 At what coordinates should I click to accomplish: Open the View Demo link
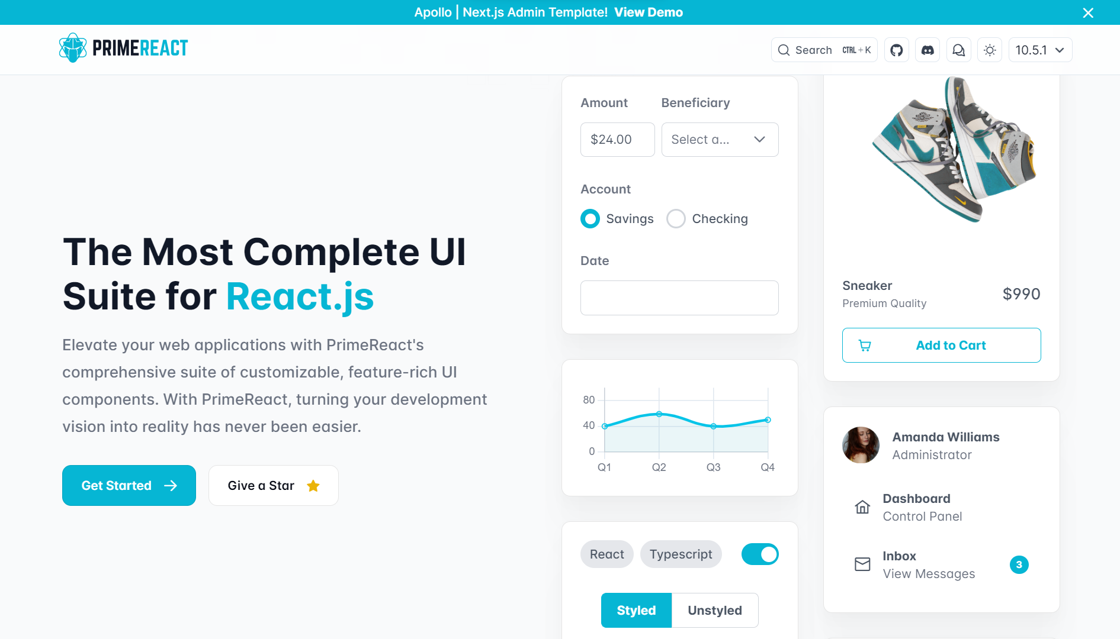[x=649, y=12]
